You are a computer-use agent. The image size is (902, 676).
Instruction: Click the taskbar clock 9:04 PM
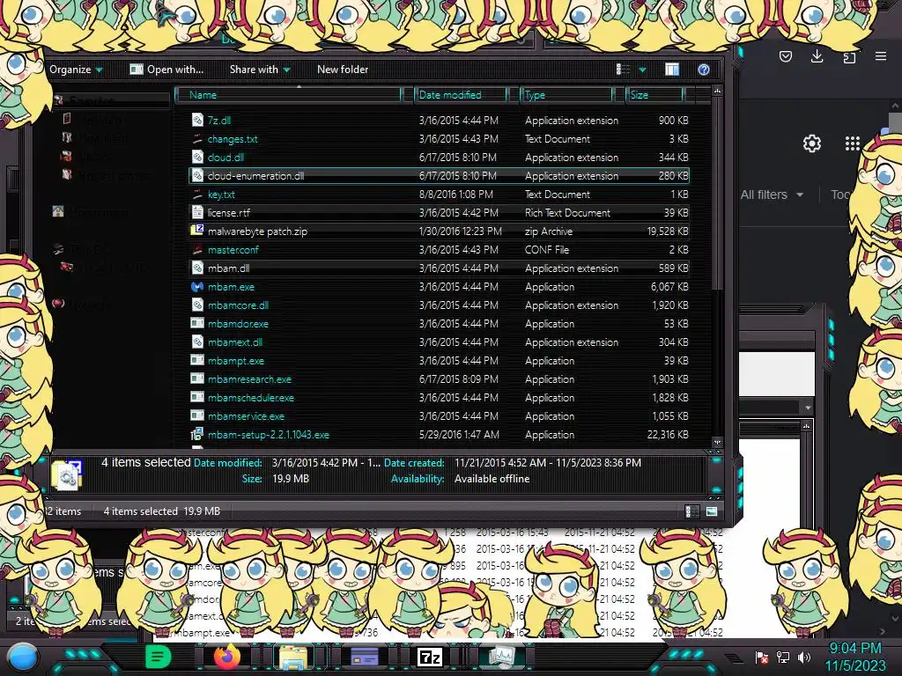point(854,649)
